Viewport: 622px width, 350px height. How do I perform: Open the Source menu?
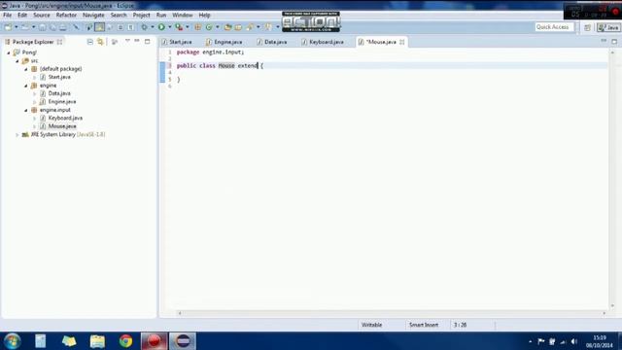click(42, 16)
